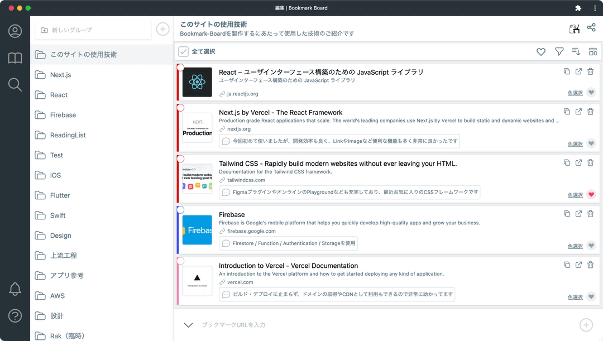Click the favorites heart filter icon
Viewport: 603px width, 341px height.
540,51
